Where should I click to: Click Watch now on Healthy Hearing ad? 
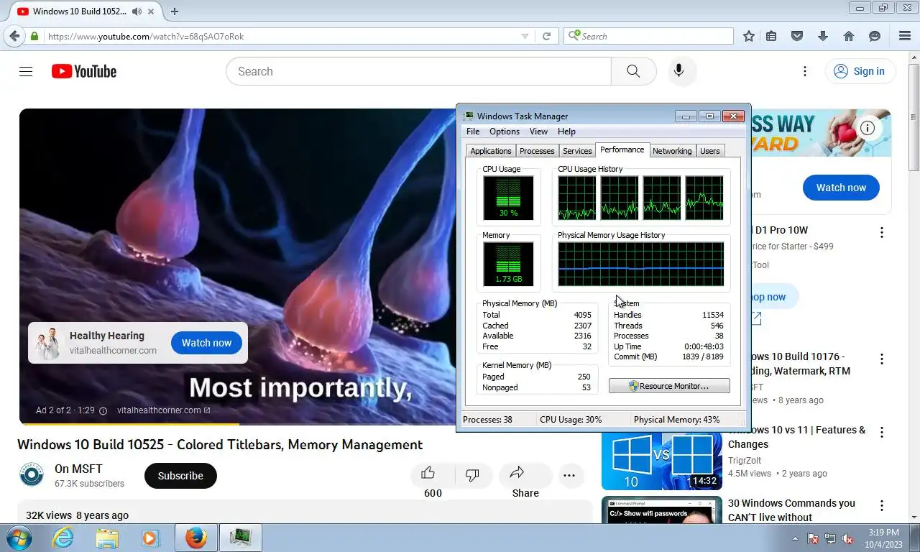(206, 343)
